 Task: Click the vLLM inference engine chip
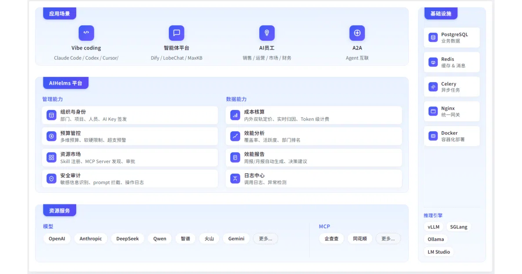433,227
